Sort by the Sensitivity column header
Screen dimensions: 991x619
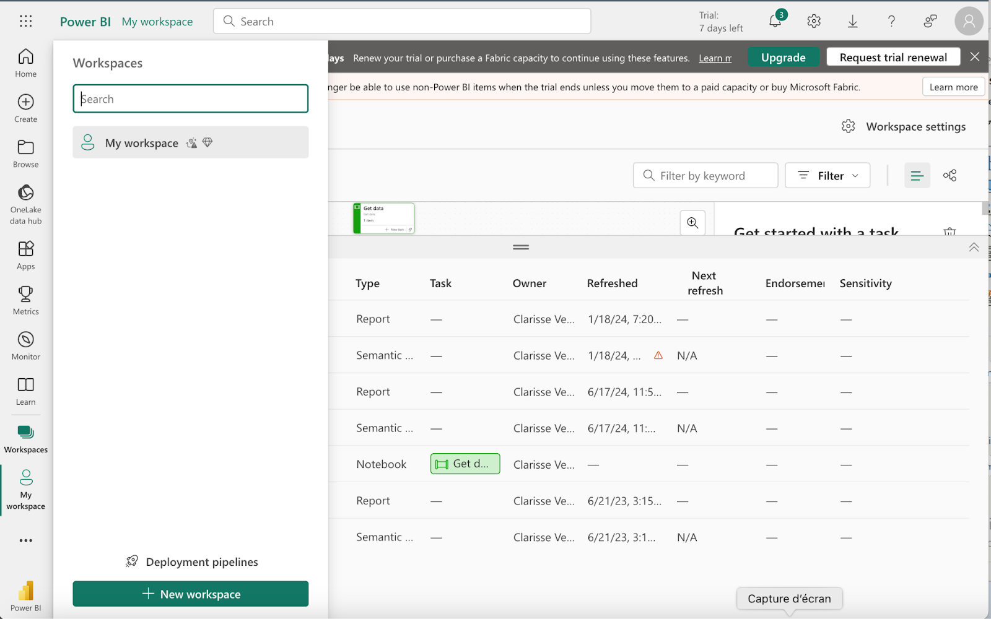(865, 284)
